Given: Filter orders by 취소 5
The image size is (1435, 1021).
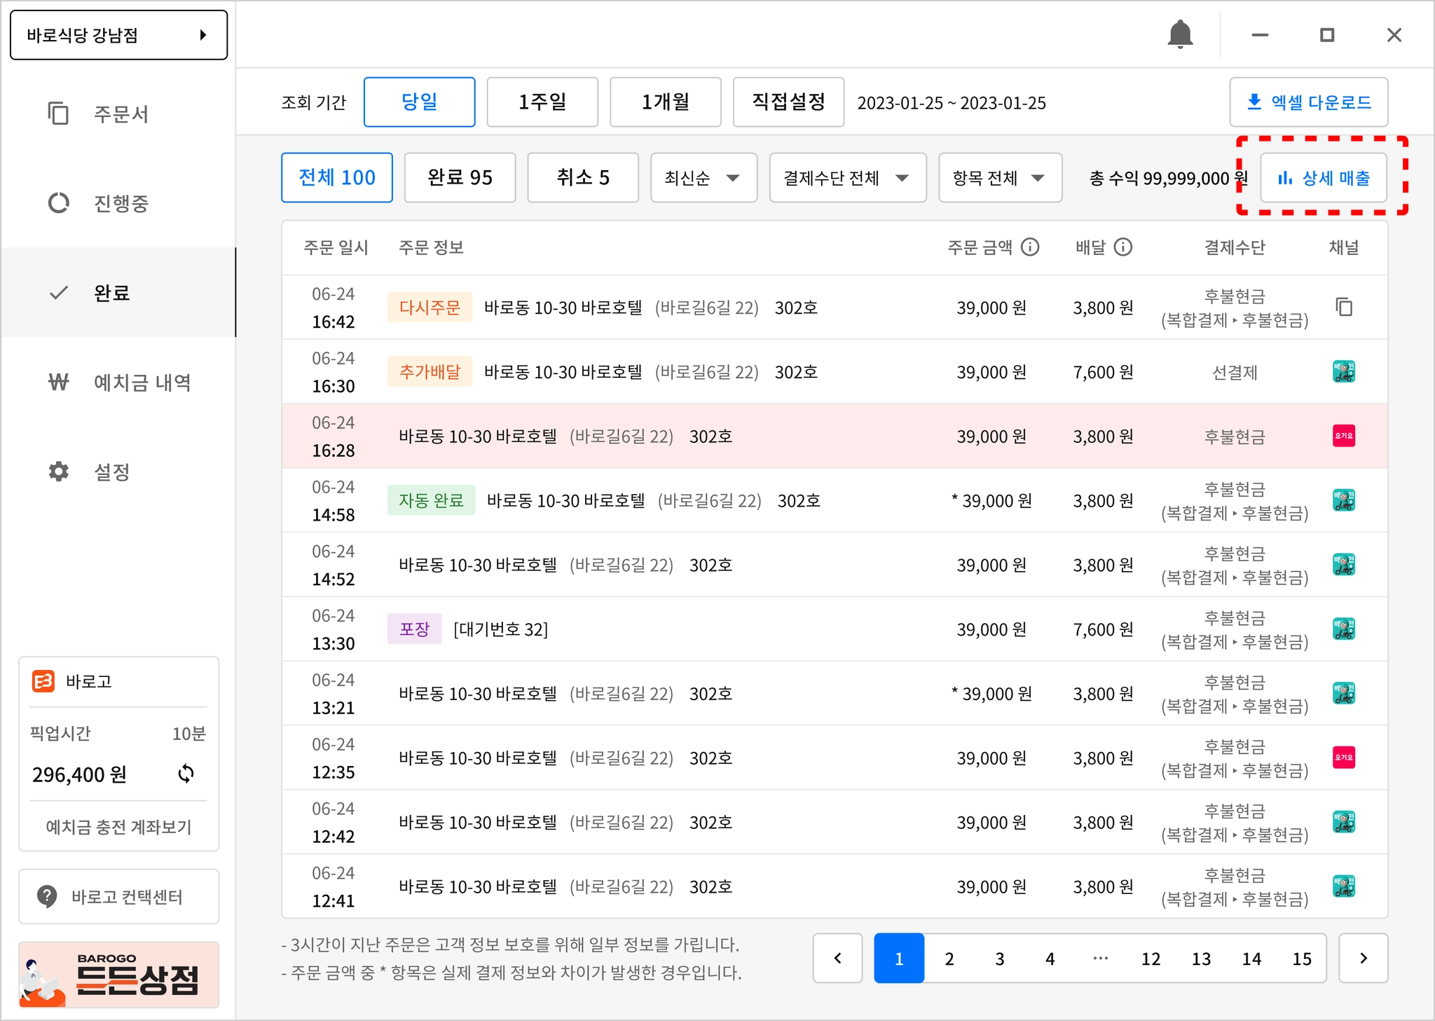Looking at the screenshot, I should tap(582, 178).
